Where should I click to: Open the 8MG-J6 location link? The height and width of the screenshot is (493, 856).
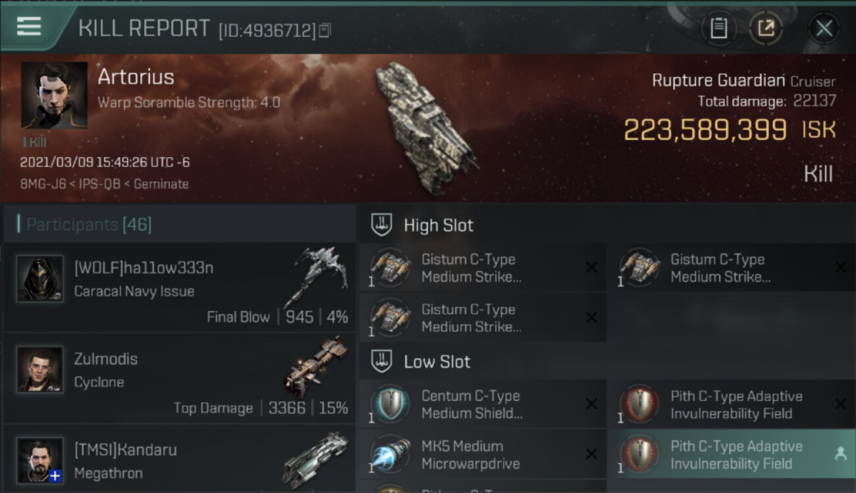tap(43, 184)
